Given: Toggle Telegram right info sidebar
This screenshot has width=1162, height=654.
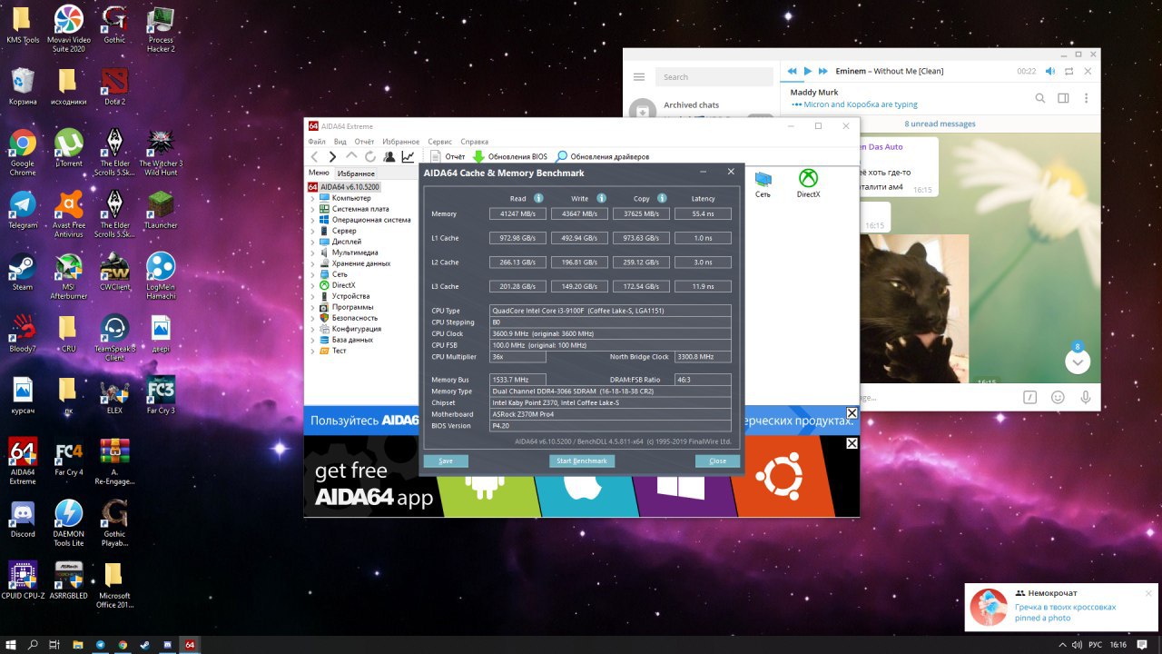Looking at the screenshot, I should pos(1063,98).
